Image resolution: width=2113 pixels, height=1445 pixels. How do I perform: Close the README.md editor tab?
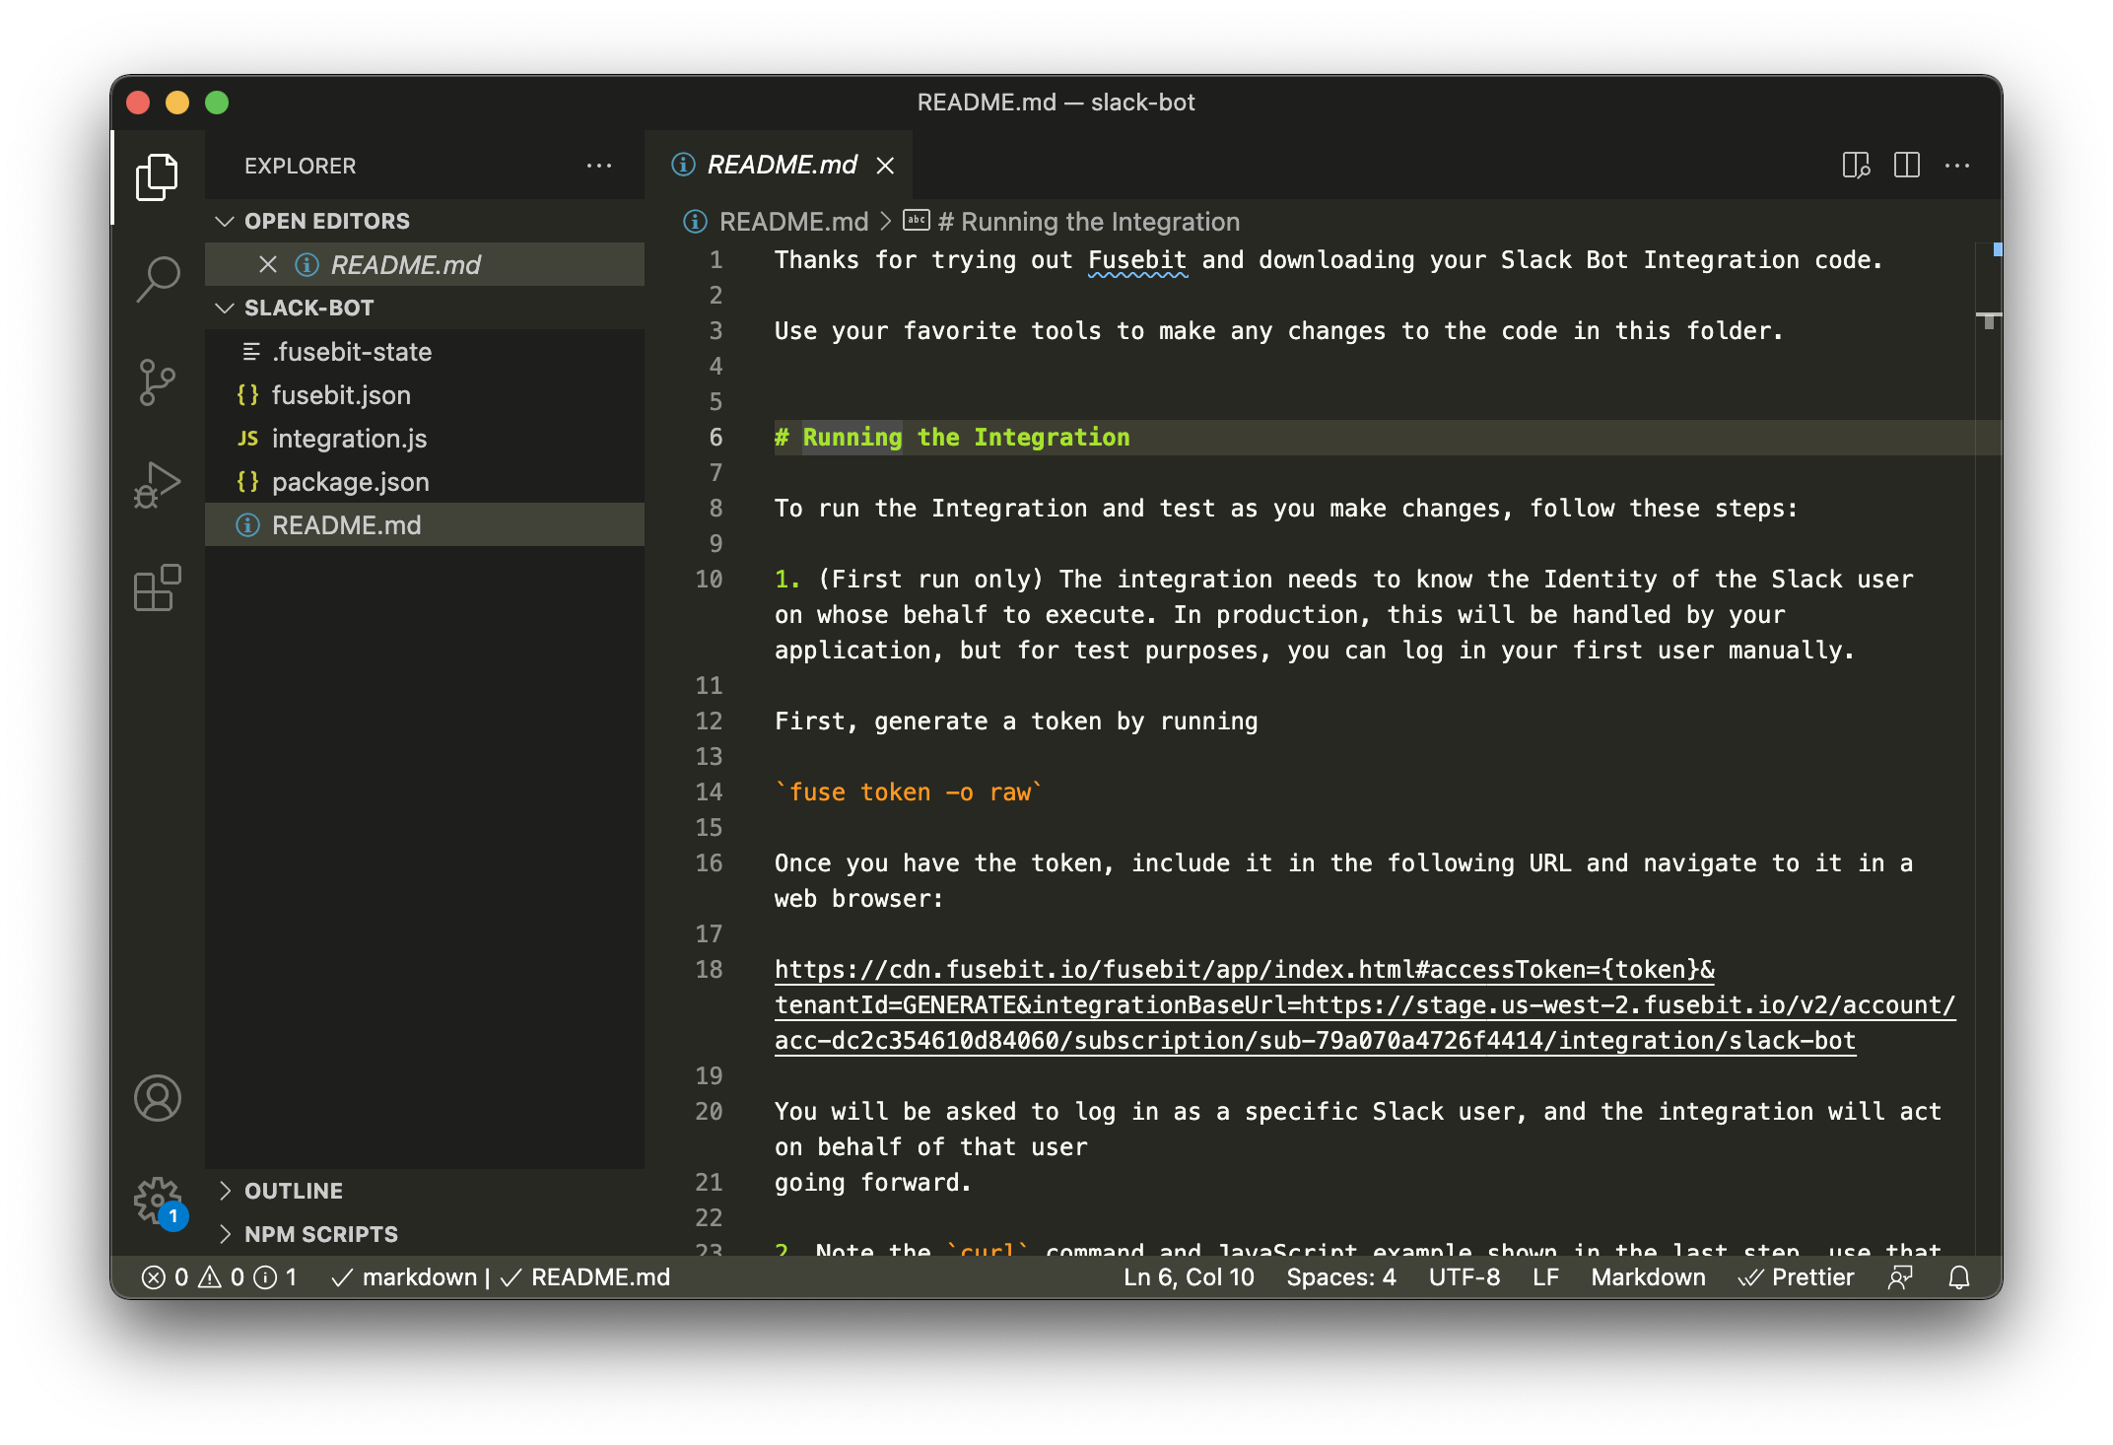pyautogui.click(x=886, y=166)
